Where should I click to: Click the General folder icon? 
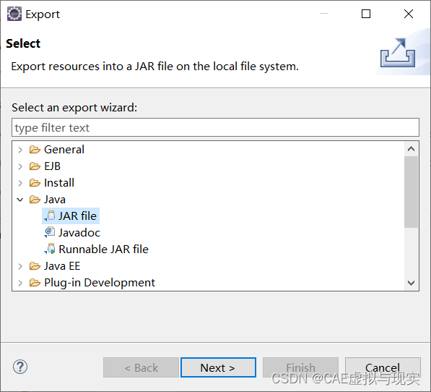pos(35,150)
